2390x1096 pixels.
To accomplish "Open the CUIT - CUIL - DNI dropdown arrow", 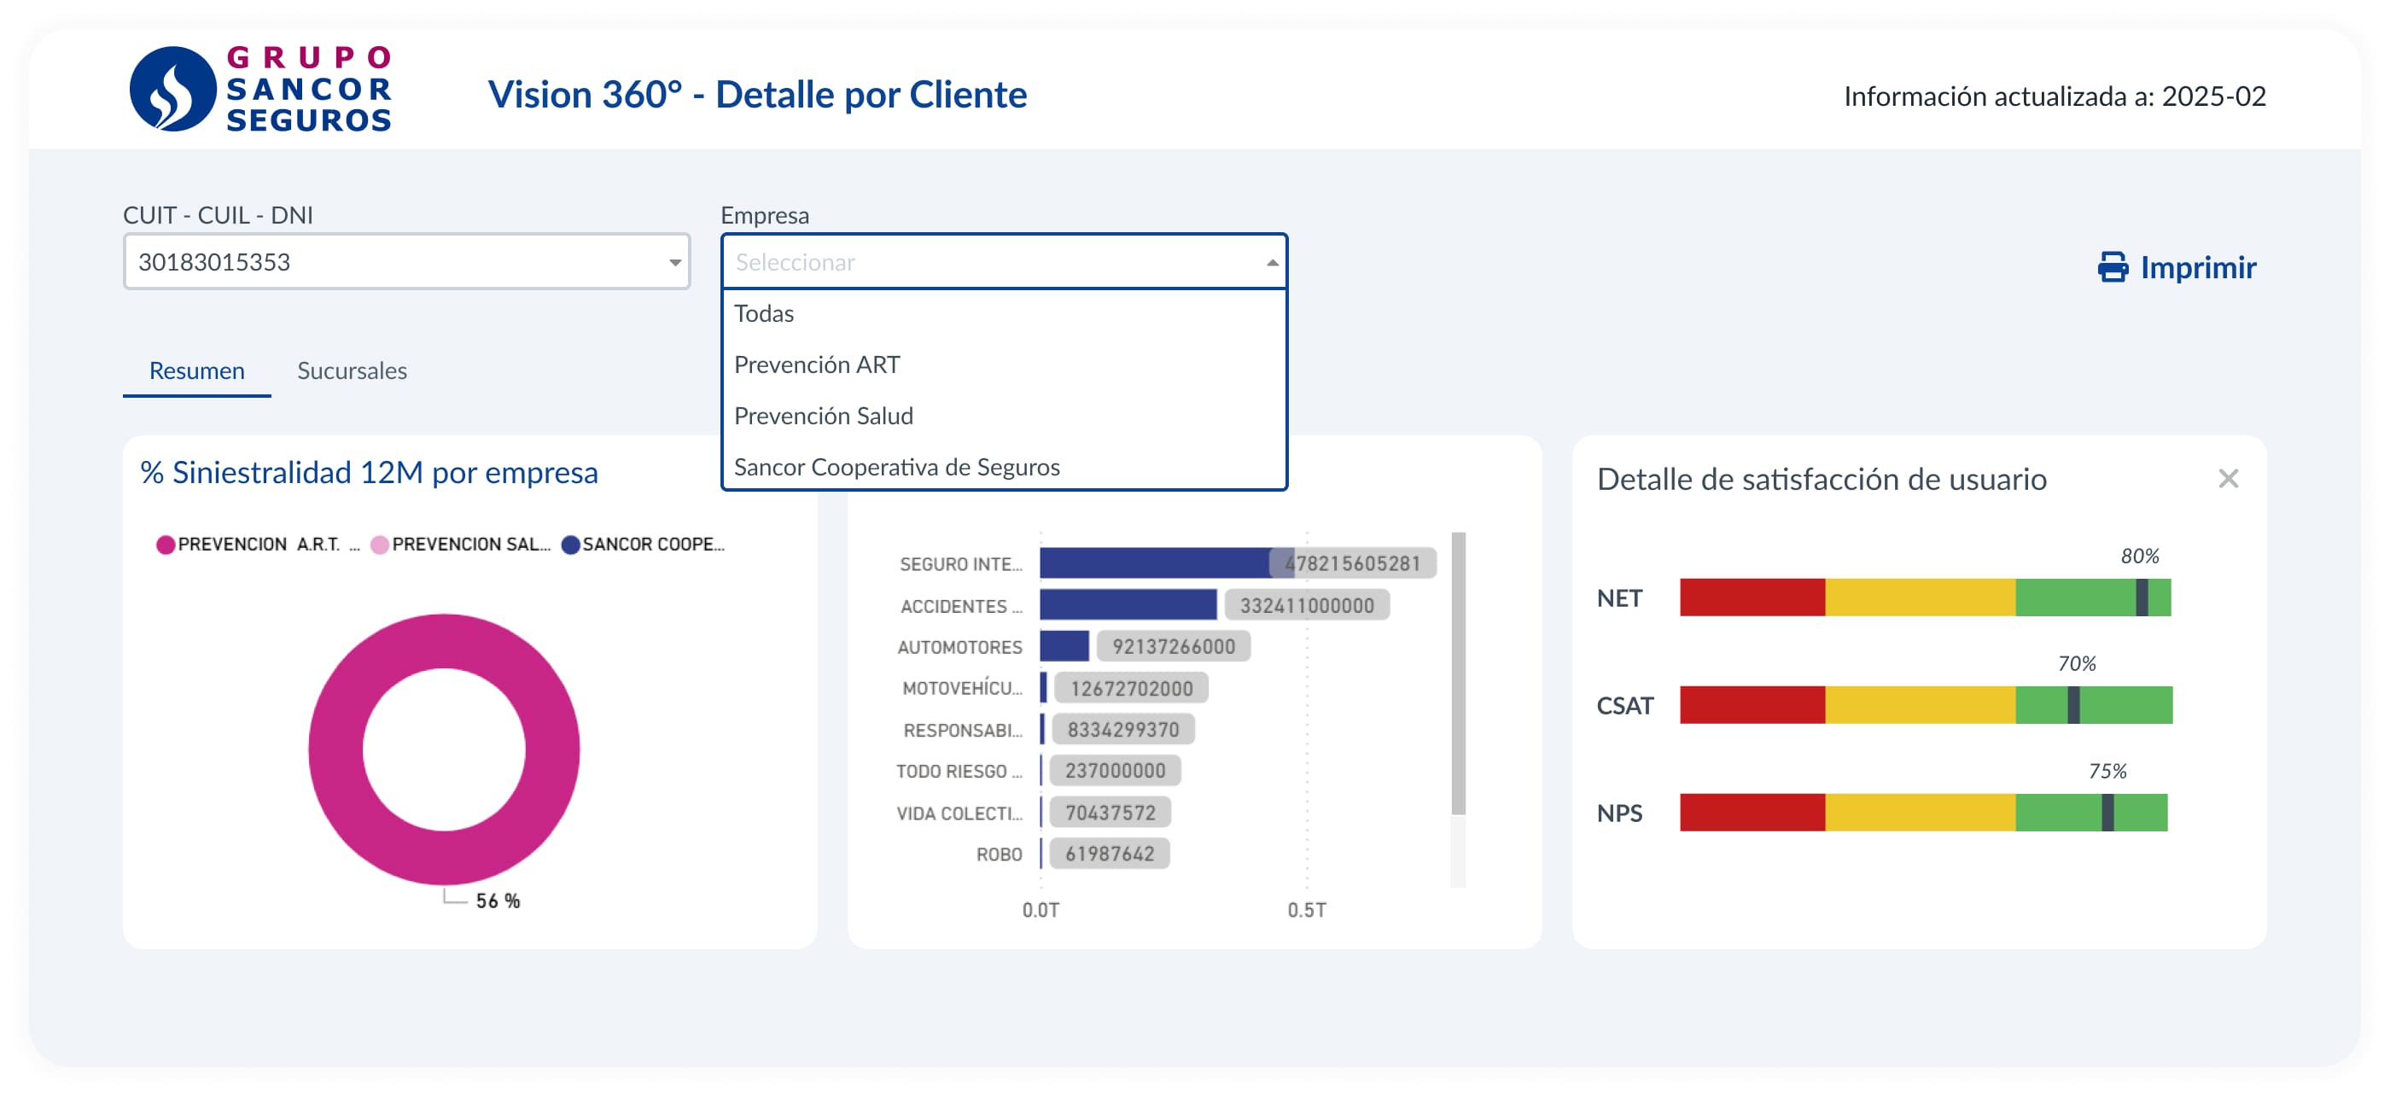I will tap(674, 263).
